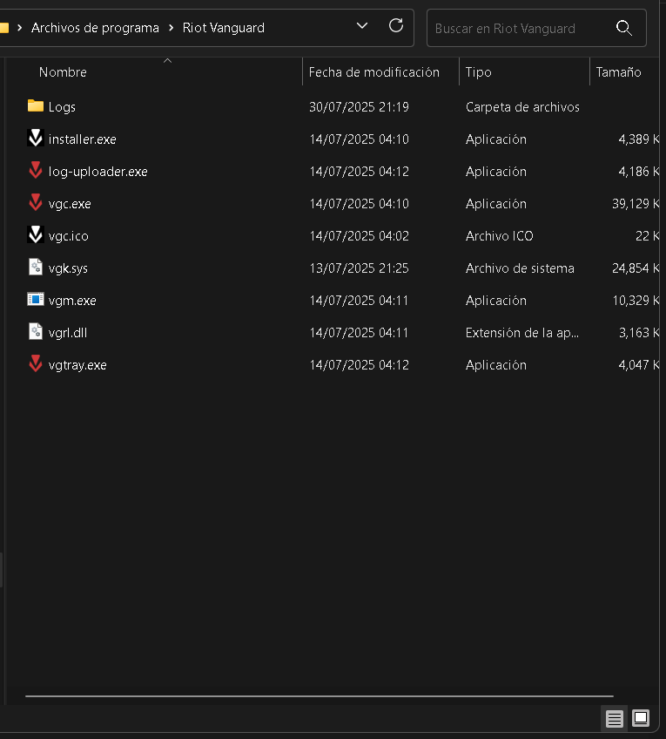Go to Archivos de programa breadcrumb
Viewport: 666px width, 739px height.
click(95, 28)
